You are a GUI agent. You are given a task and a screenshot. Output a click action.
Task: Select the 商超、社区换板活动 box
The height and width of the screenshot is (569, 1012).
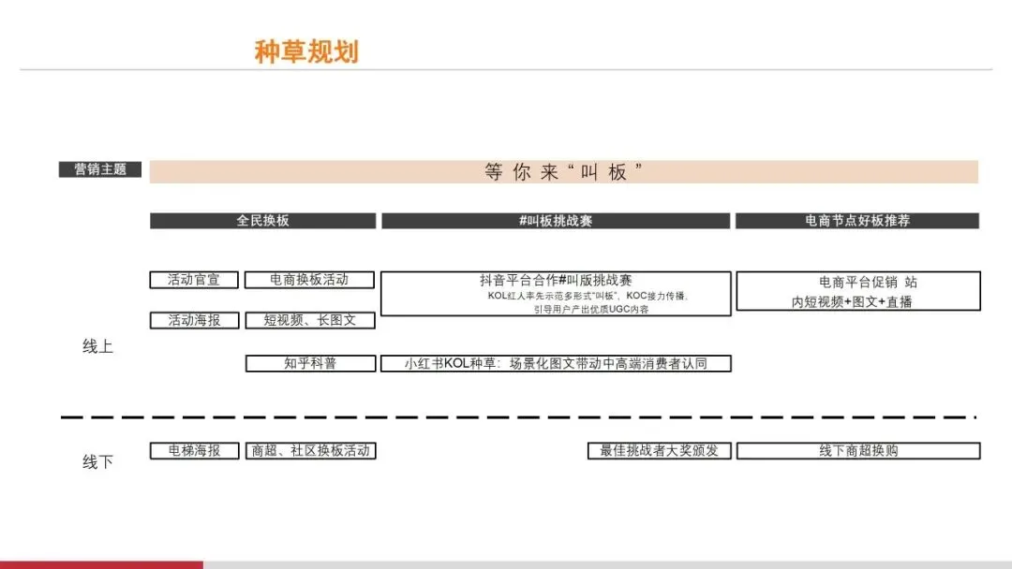311,449
